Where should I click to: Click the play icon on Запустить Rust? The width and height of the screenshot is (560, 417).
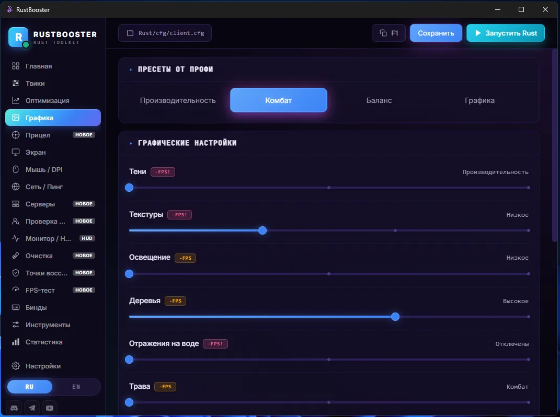pos(478,33)
